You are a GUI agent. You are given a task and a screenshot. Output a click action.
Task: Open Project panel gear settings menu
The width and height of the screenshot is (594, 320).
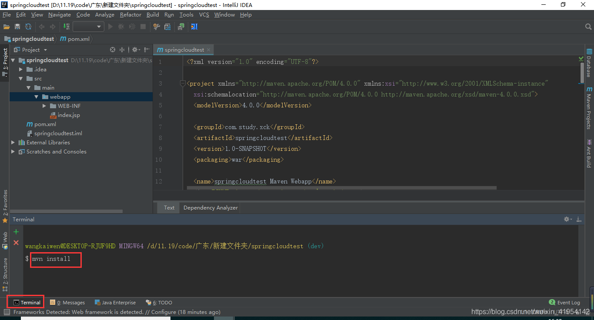(136, 50)
